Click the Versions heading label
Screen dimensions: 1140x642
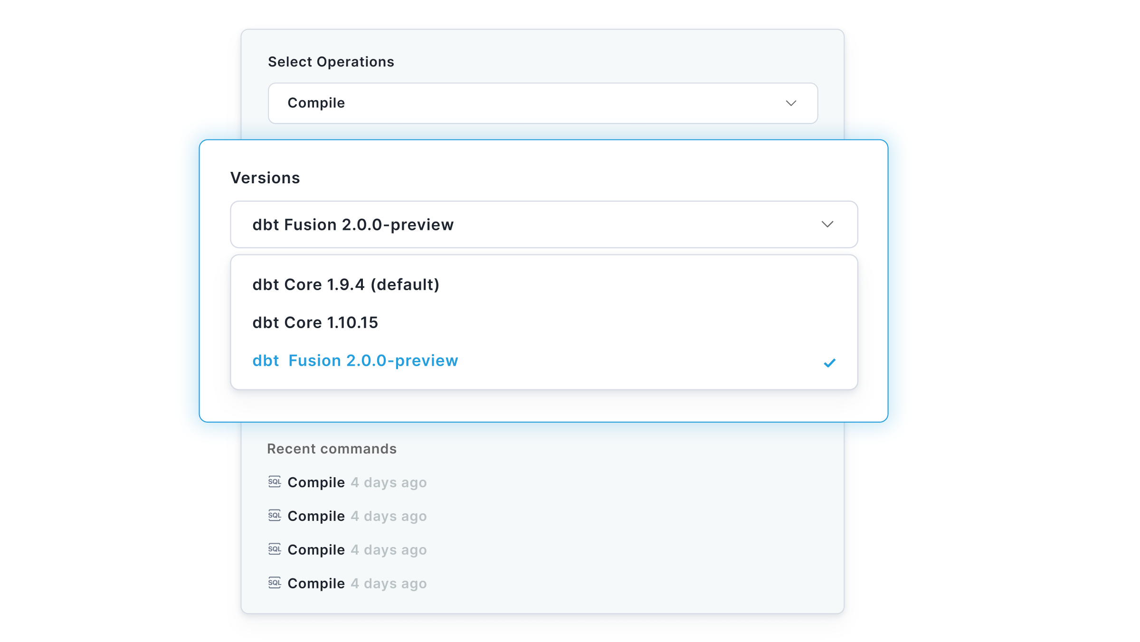click(265, 178)
